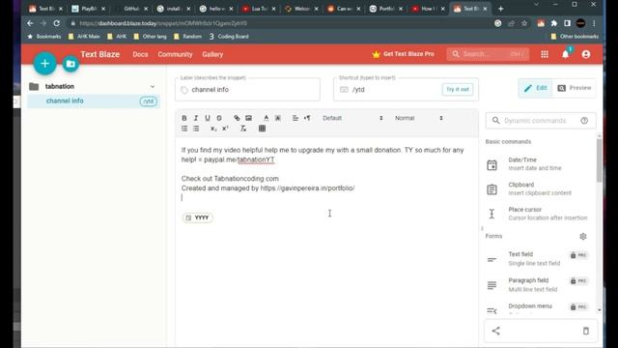Open the dynamic commands help icon

coord(584,121)
